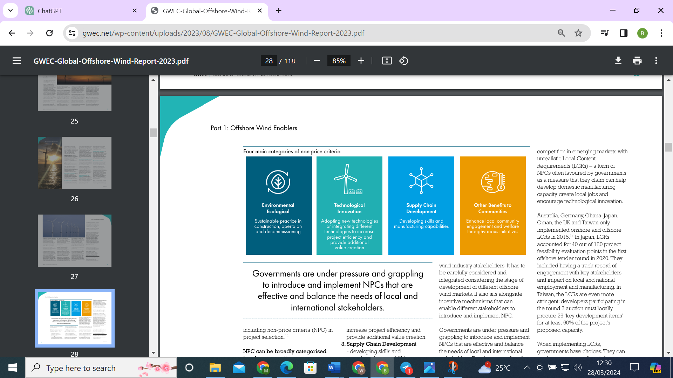This screenshot has height=378, width=673.
Task: Navigate back with the back arrow
Action: point(12,33)
